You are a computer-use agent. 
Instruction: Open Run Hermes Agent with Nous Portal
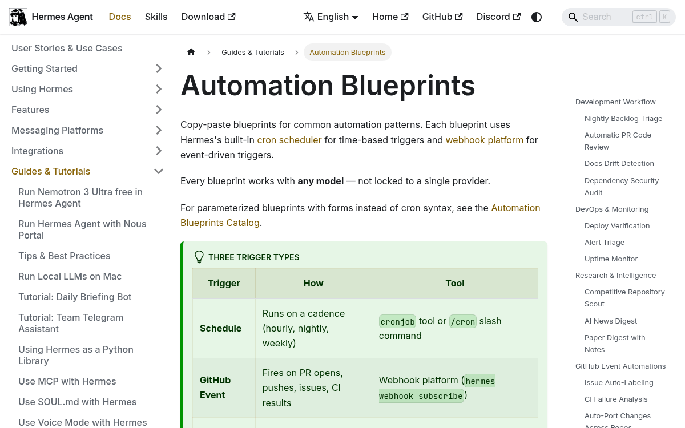82,229
